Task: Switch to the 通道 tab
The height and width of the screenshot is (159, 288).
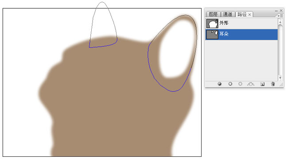Action: point(228,14)
